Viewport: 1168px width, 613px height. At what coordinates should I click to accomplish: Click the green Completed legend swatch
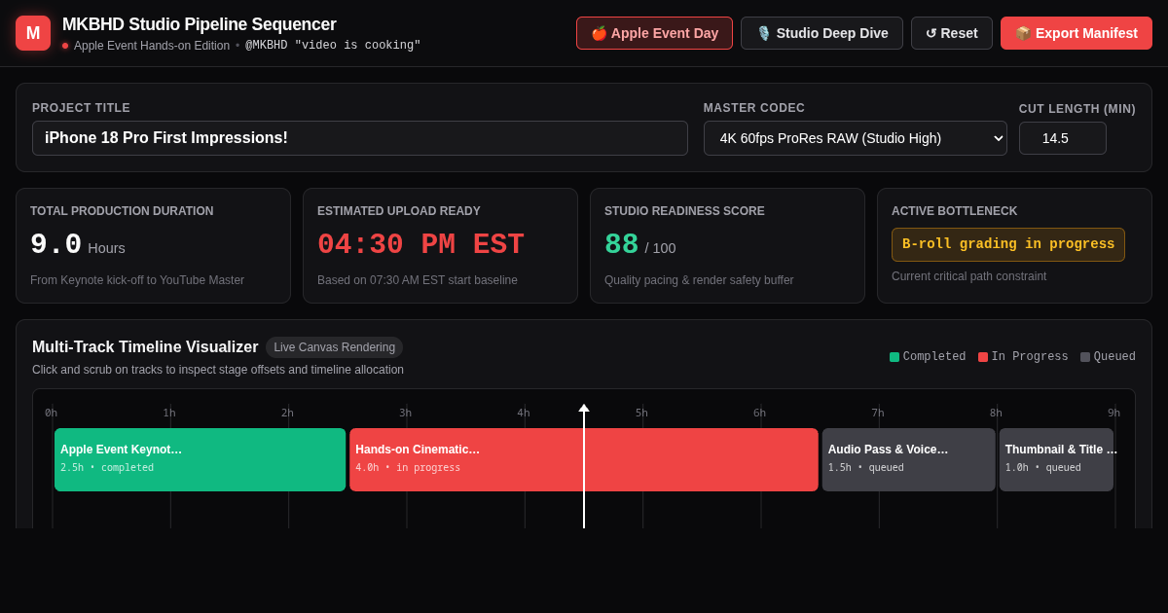point(894,357)
